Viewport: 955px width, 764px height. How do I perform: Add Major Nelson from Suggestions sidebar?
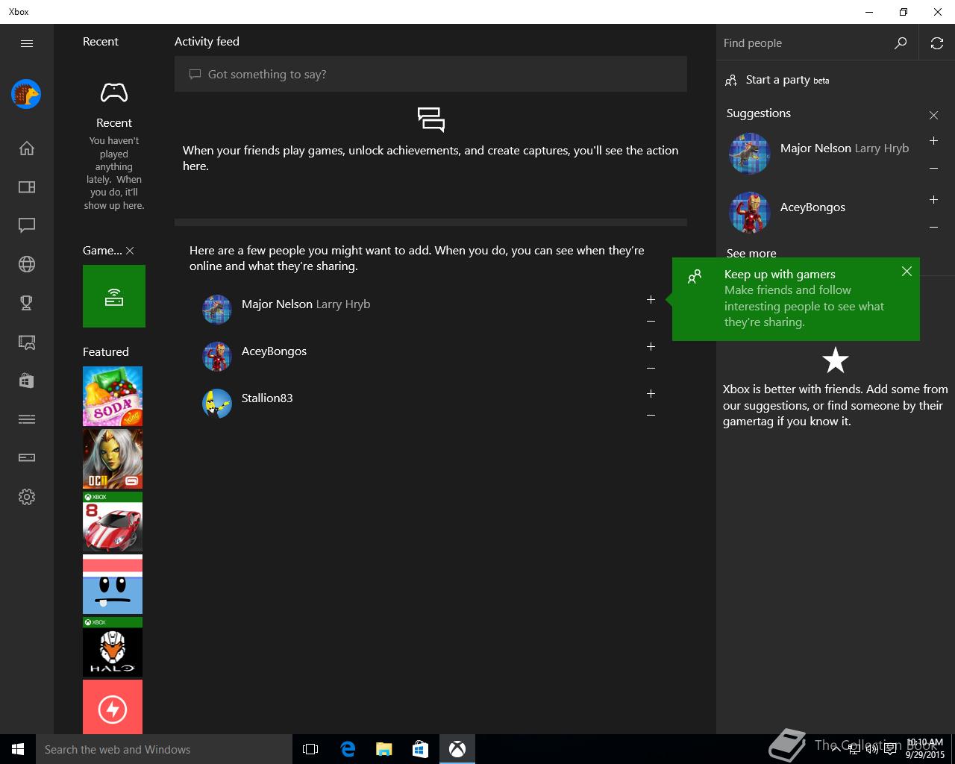point(933,141)
